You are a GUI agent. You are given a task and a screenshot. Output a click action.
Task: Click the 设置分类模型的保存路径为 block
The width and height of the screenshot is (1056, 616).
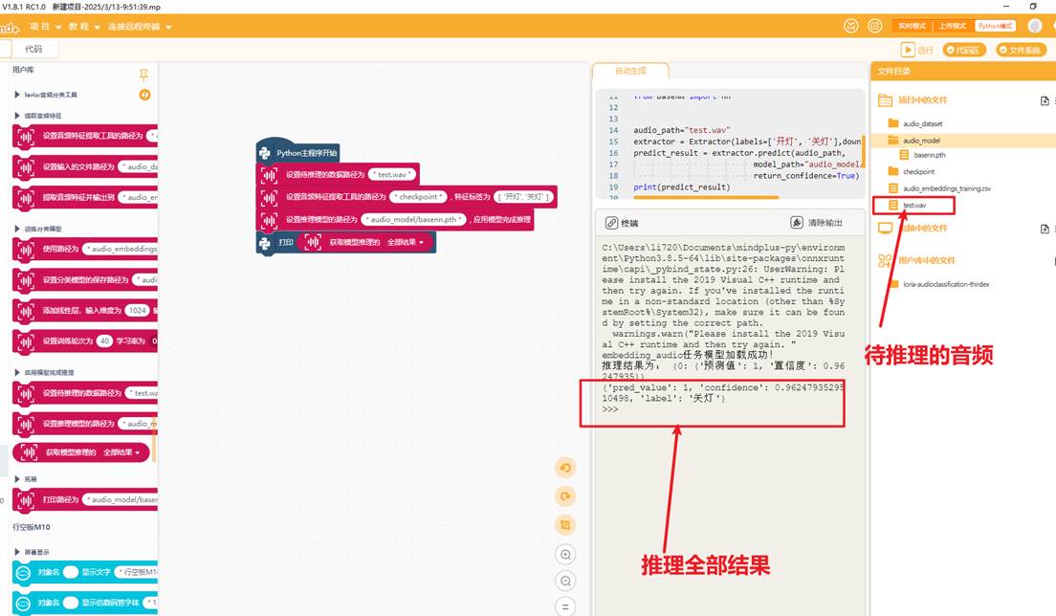coord(85,279)
